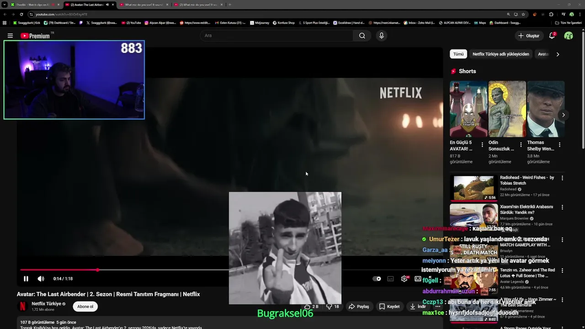Image resolution: width=585 pixels, height=329 pixels.
Task: Click Oluştur create button
Action: (x=528, y=36)
